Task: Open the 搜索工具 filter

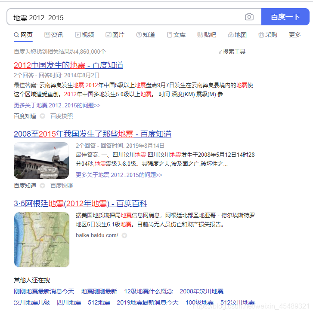Action: [232, 52]
